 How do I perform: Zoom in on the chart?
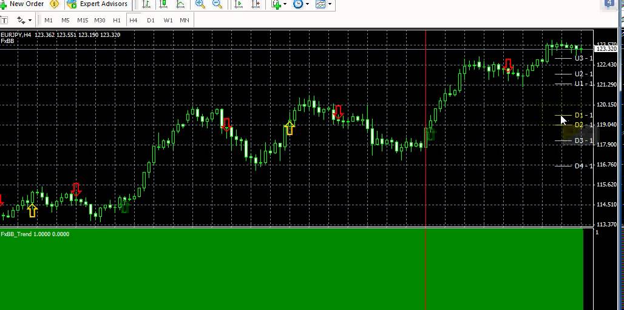point(200,4)
